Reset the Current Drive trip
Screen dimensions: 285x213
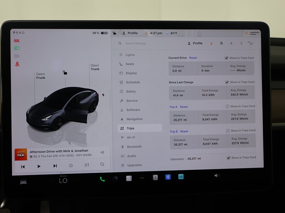[193, 58]
